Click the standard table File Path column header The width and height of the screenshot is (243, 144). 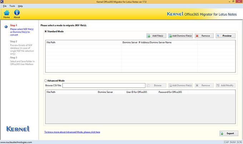(x=83, y=42)
